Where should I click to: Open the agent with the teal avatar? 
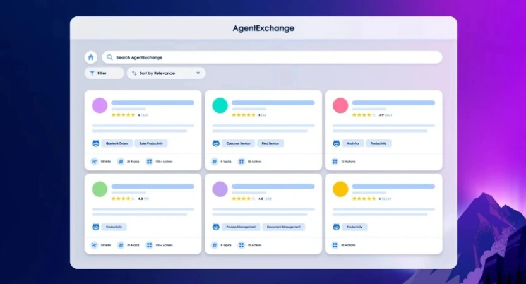(x=220, y=105)
